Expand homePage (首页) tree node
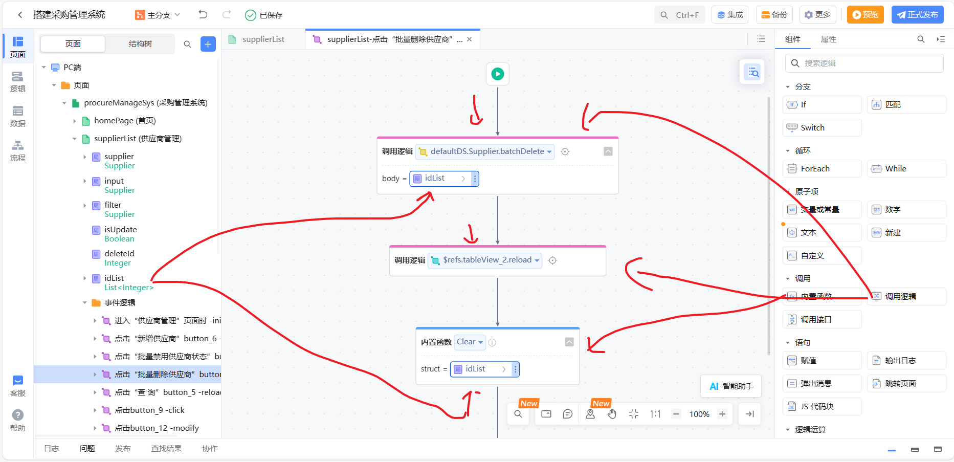Screen dimensions: 954x462 click(75, 121)
